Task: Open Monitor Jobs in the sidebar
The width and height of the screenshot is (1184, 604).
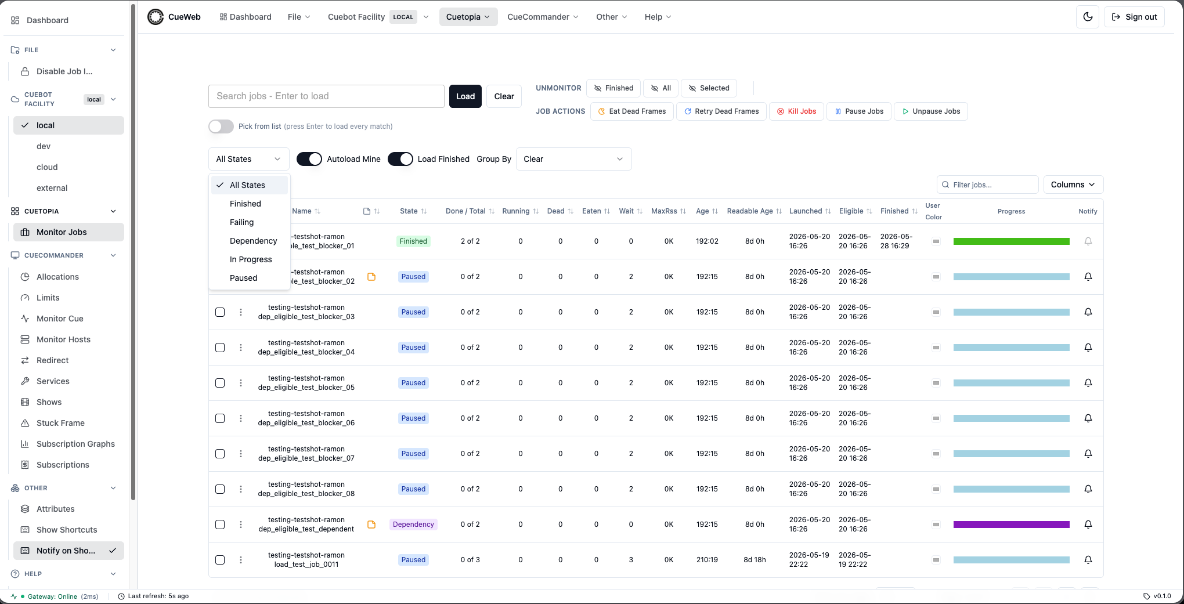Action: 68,232
